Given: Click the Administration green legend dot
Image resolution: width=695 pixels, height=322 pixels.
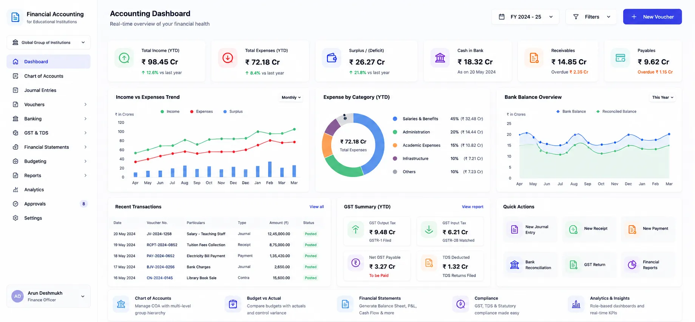Looking at the screenshot, I should [x=395, y=132].
